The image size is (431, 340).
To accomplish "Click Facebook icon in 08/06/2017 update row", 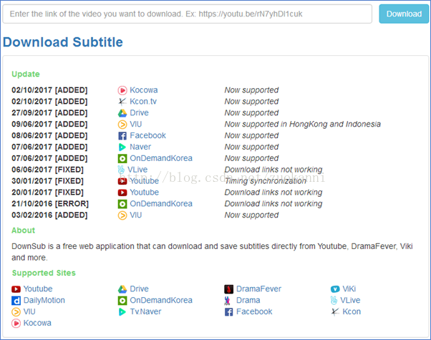I will tap(122, 135).
